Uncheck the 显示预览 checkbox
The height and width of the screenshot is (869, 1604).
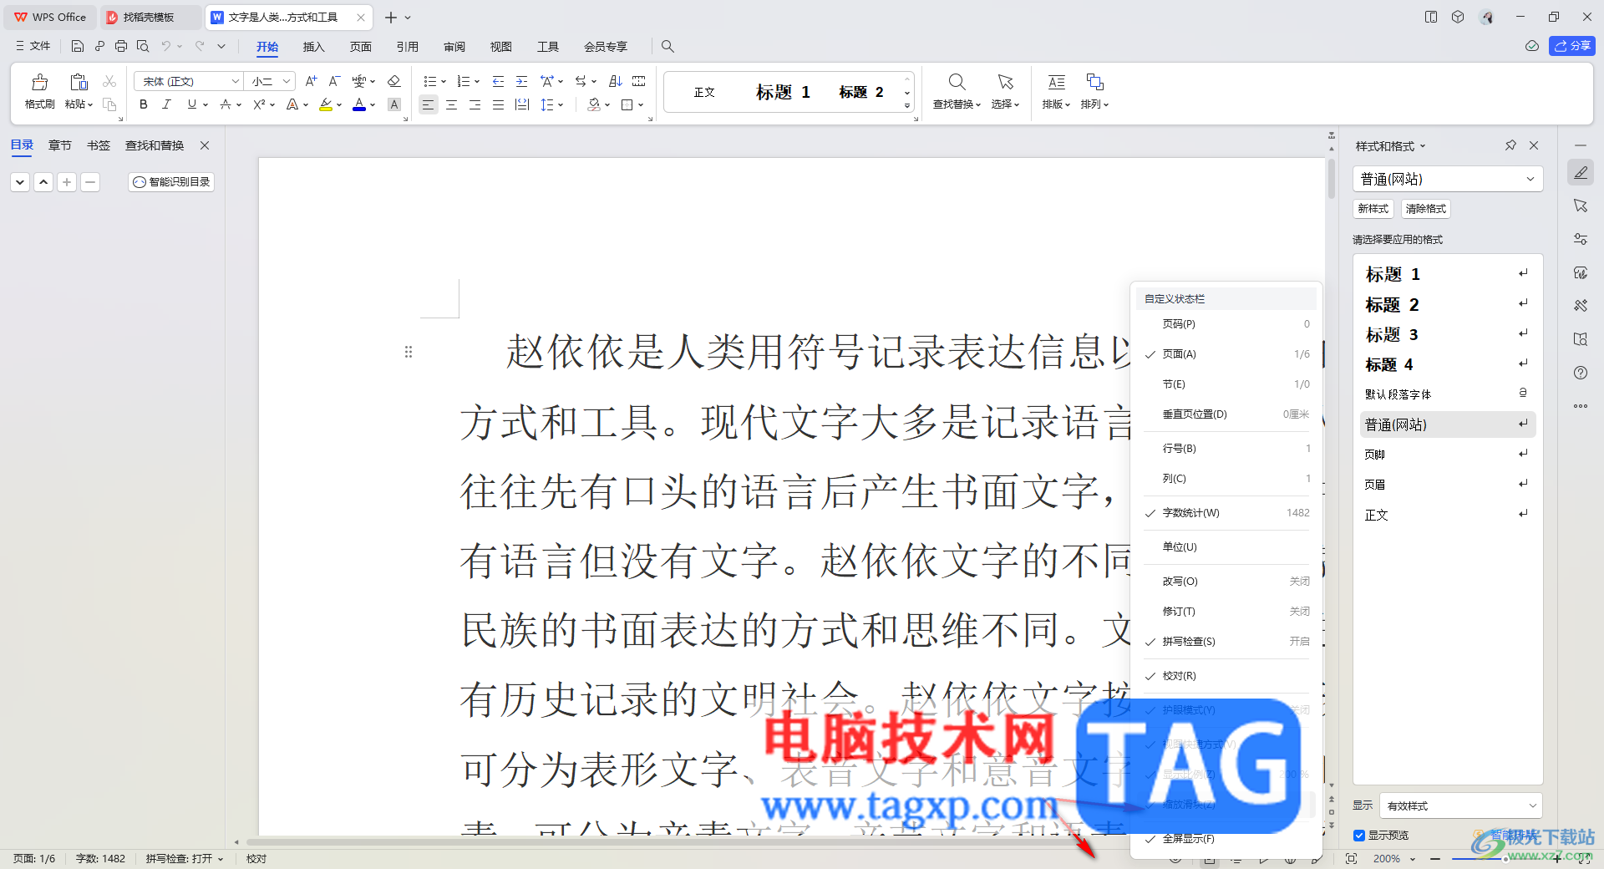pos(1359,836)
